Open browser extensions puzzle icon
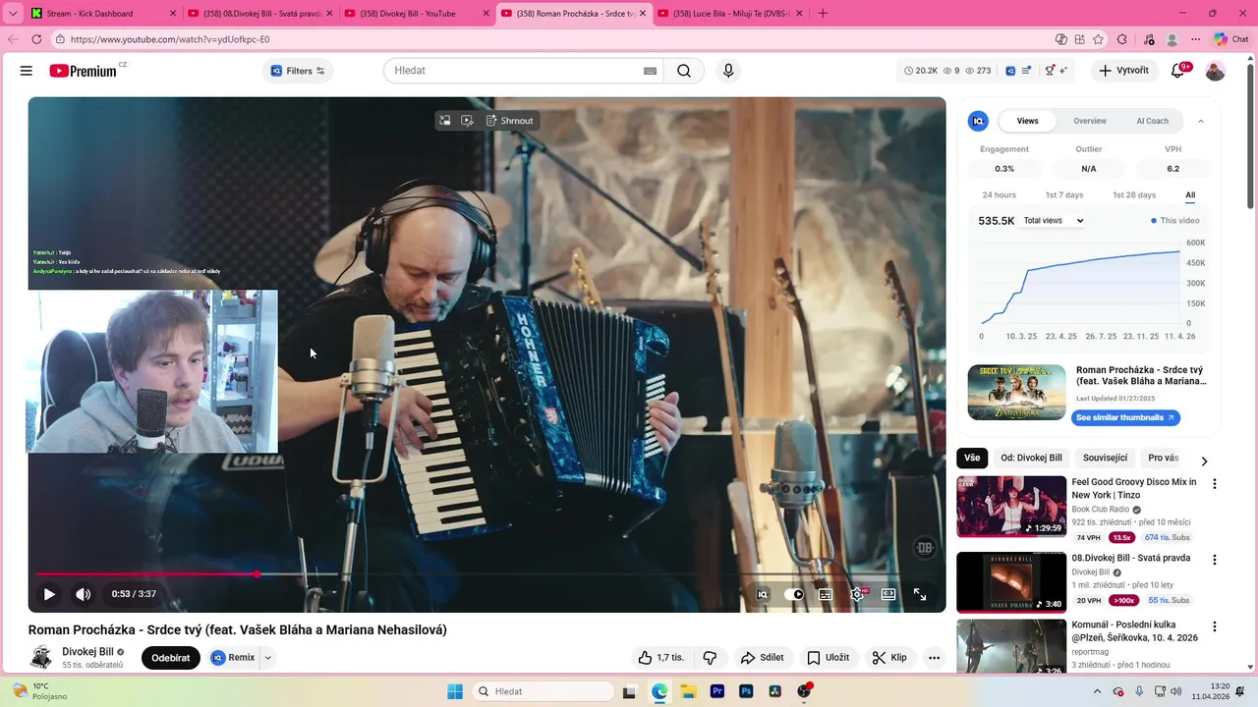 coord(1122,39)
